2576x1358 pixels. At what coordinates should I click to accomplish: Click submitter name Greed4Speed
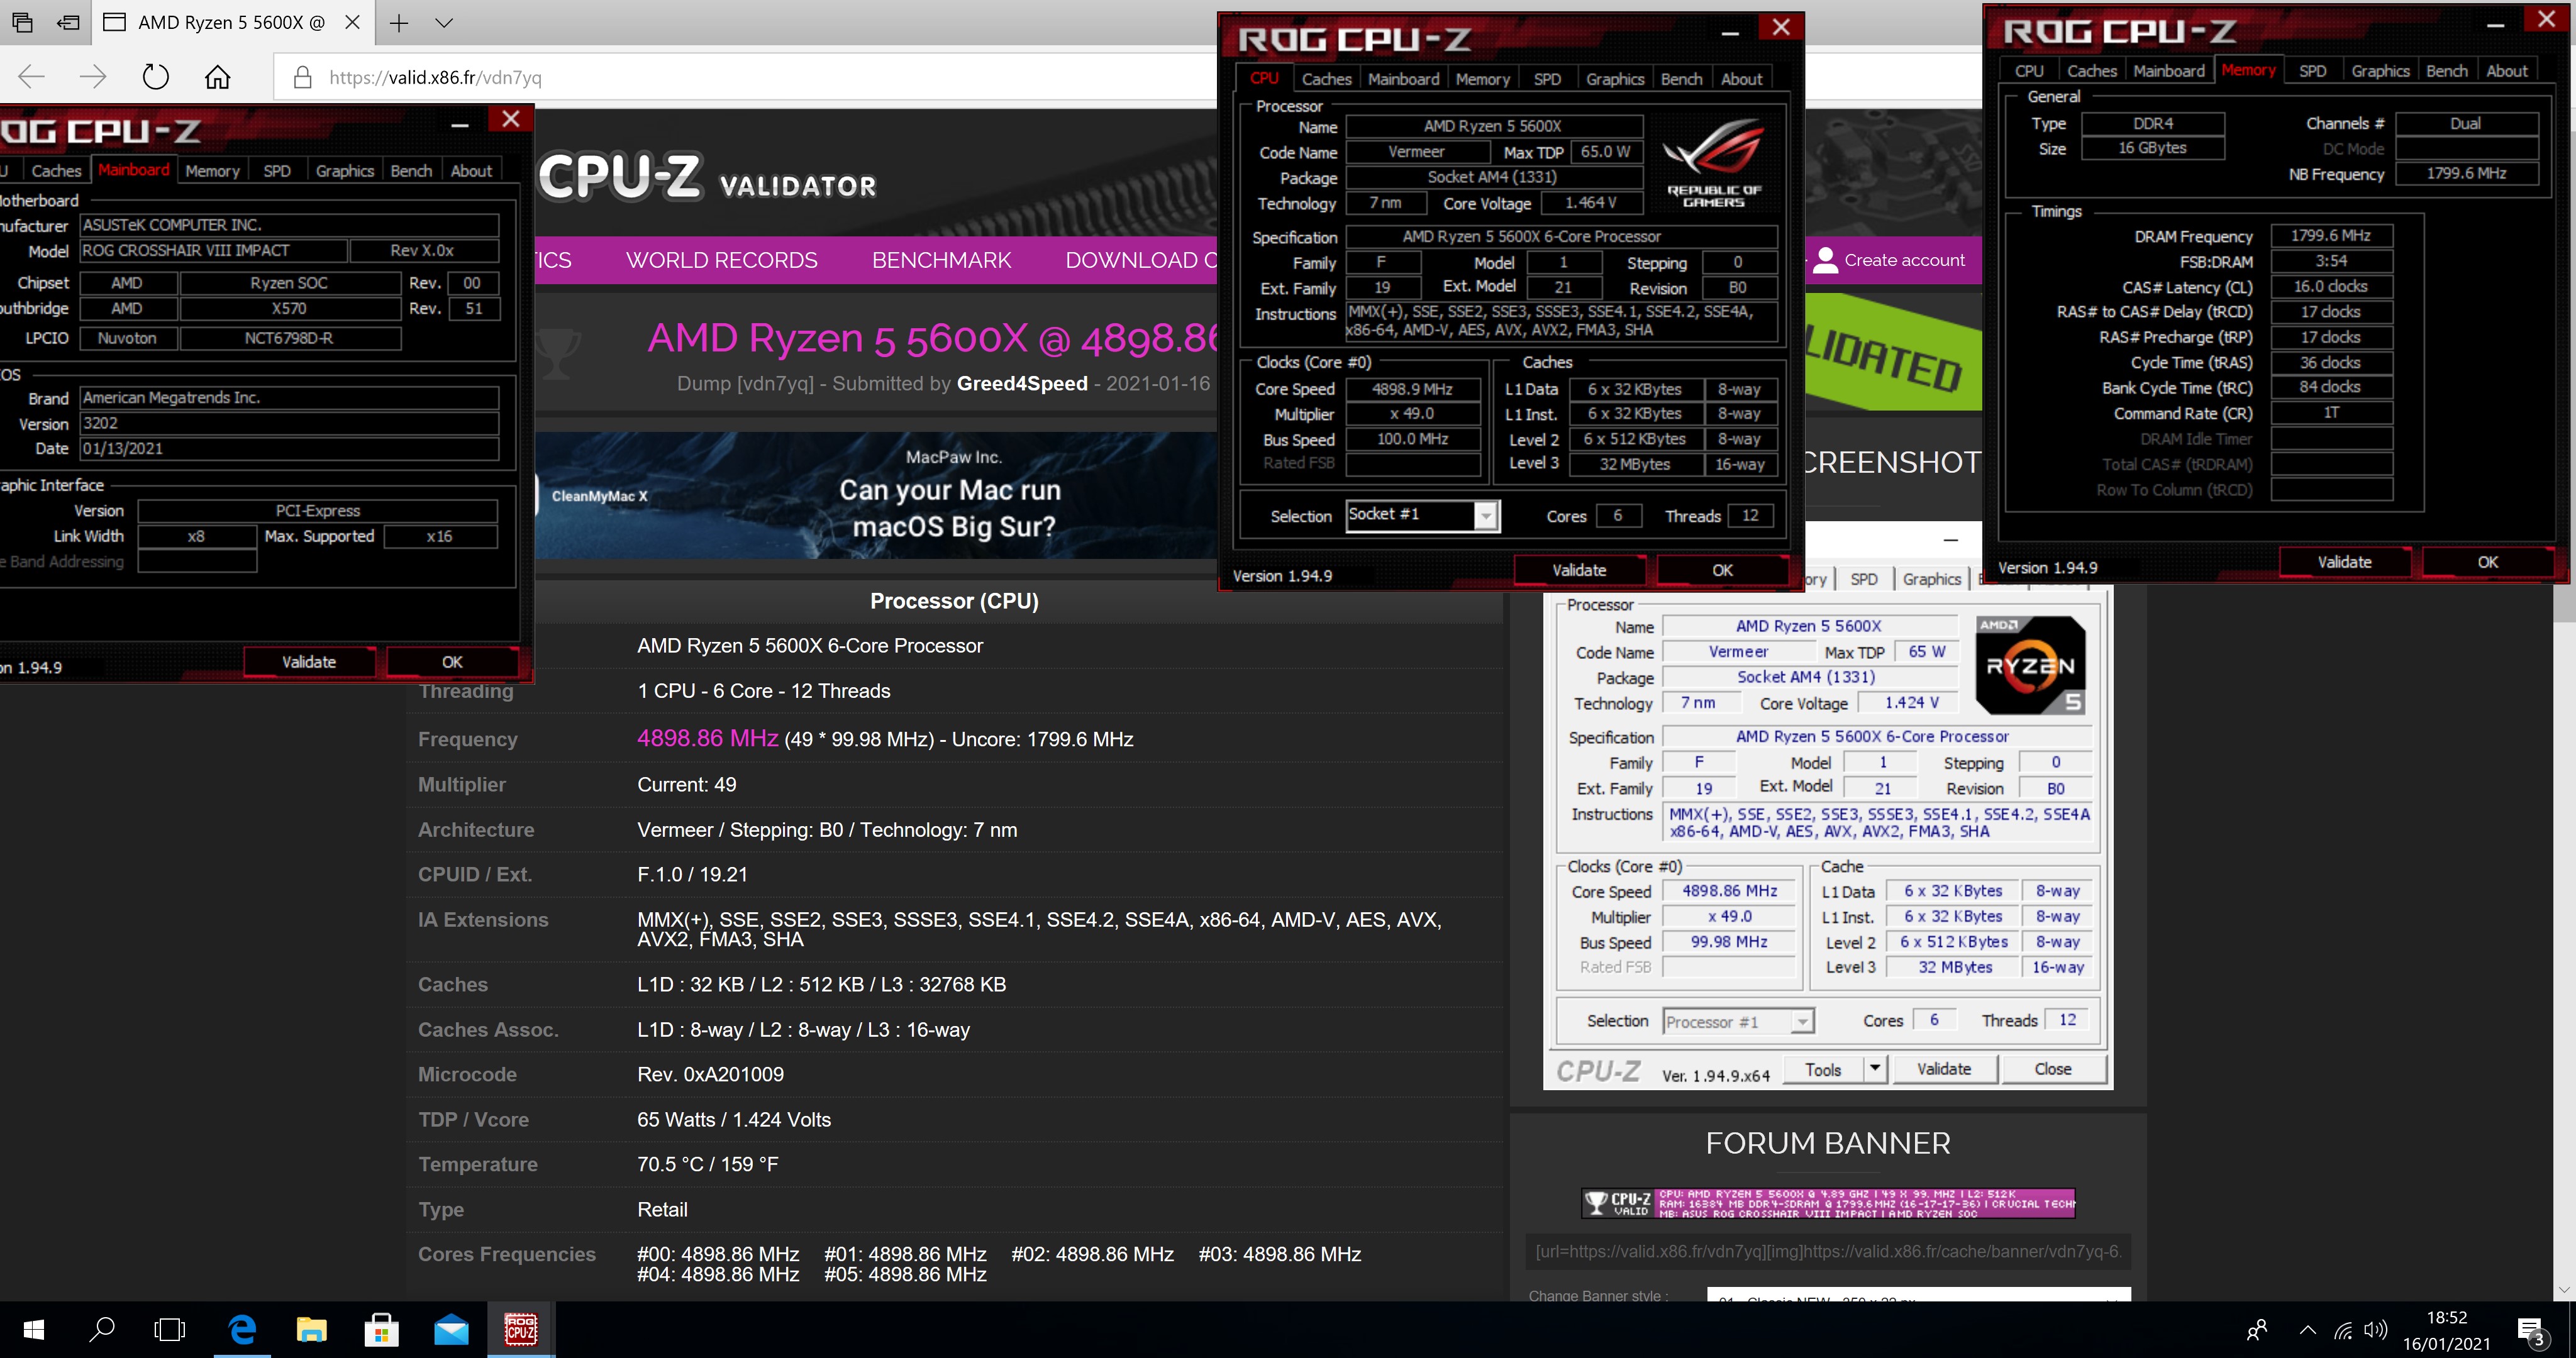point(1021,383)
